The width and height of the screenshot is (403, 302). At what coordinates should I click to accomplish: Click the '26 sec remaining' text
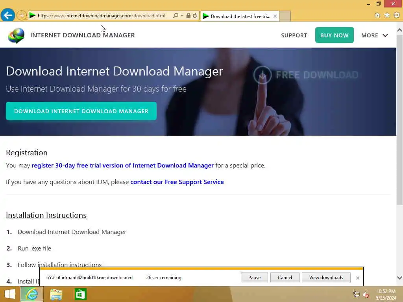point(164,278)
